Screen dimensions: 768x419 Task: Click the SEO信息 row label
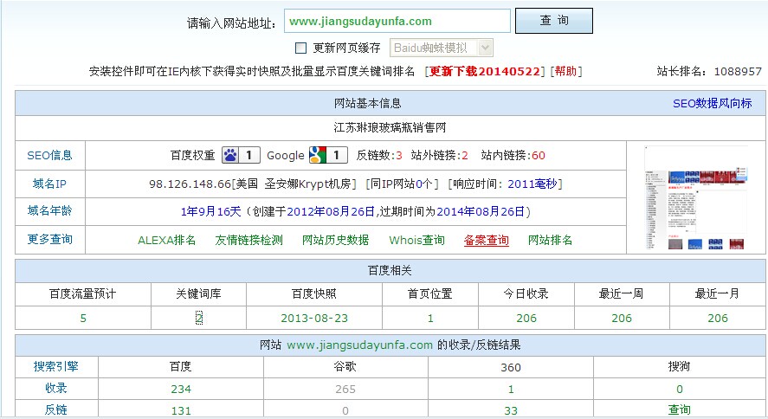[49, 156]
